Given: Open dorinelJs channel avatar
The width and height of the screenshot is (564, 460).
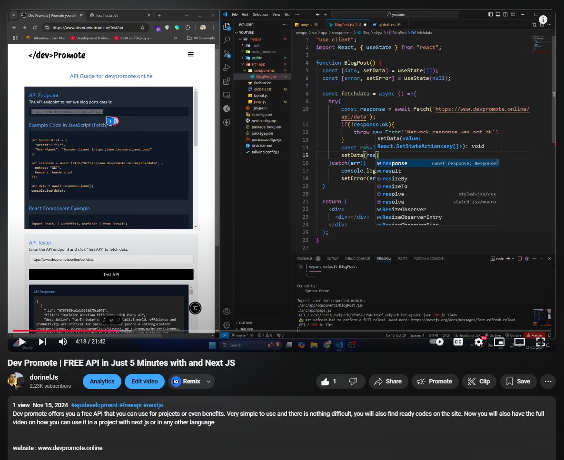Looking at the screenshot, I should [x=16, y=381].
